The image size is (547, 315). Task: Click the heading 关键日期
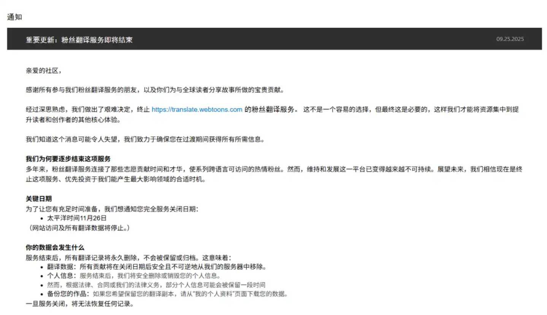click(39, 199)
